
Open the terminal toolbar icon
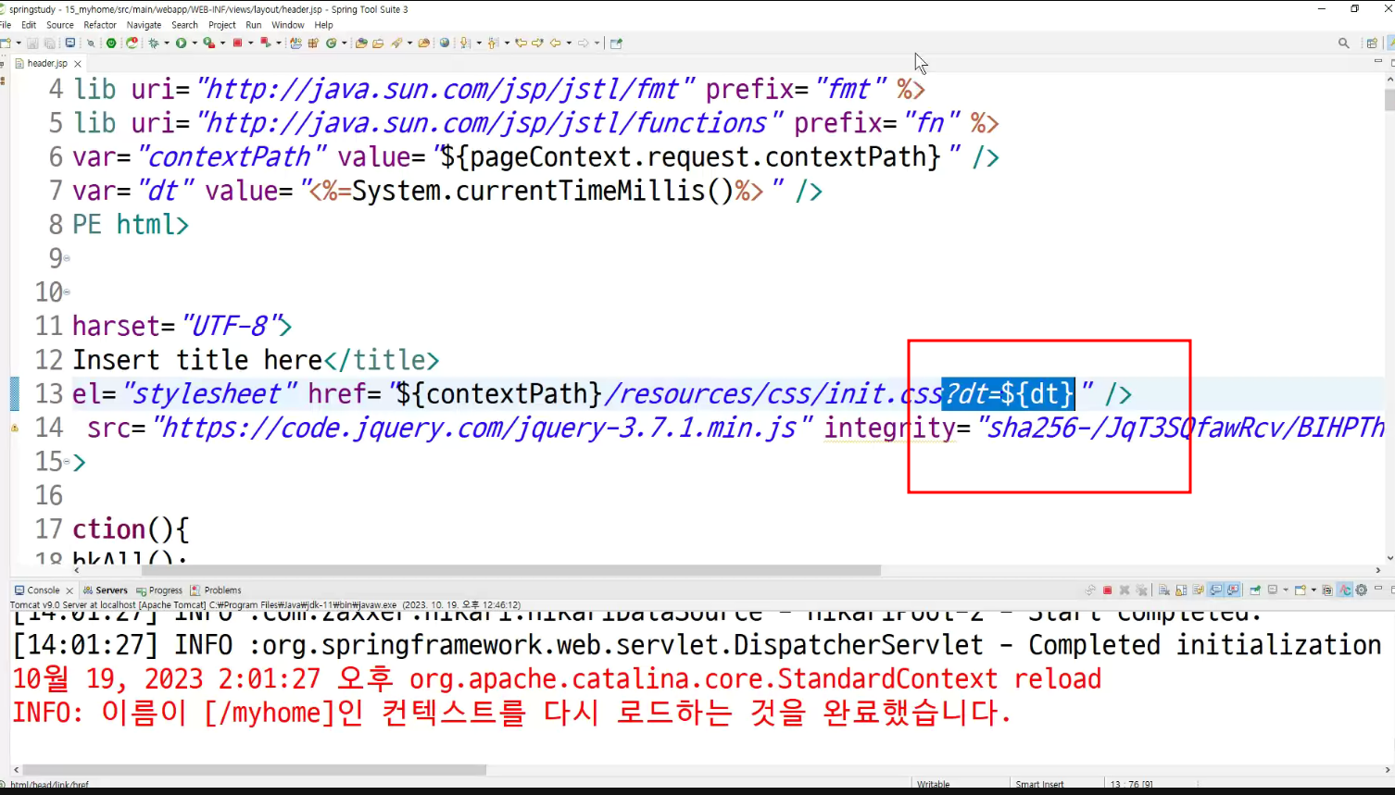pyautogui.click(x=69, y=43)
